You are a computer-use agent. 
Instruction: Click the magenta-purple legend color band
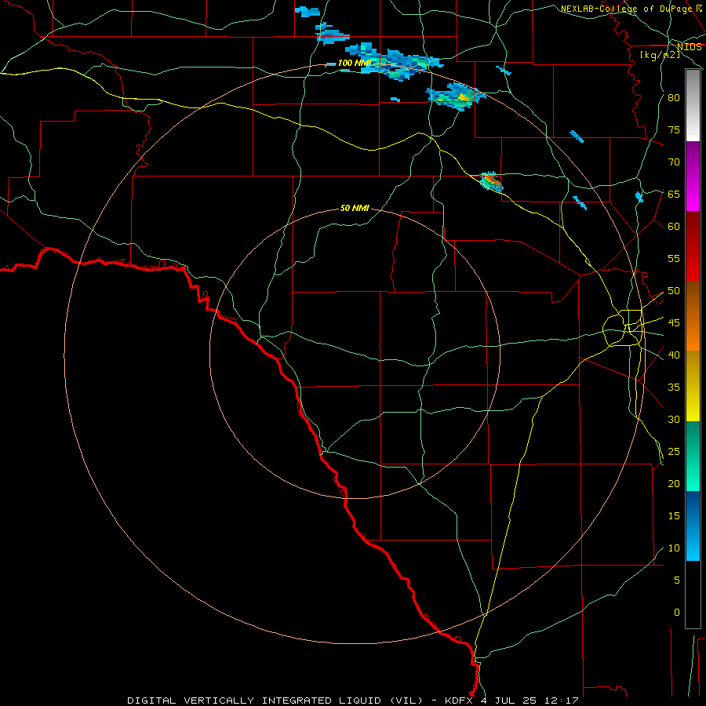point(693,176)
